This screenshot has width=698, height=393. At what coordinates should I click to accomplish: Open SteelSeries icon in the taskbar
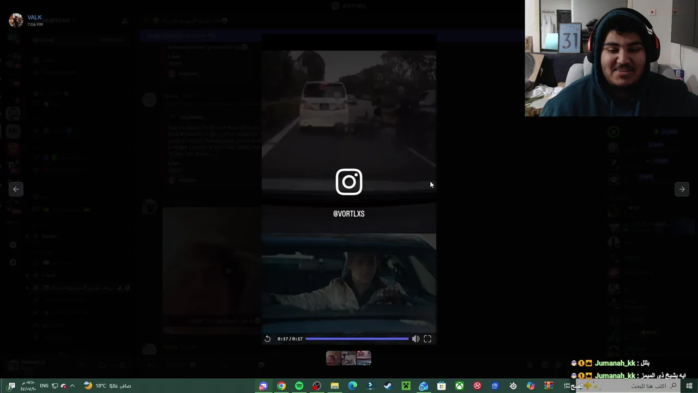coord(513,386)
